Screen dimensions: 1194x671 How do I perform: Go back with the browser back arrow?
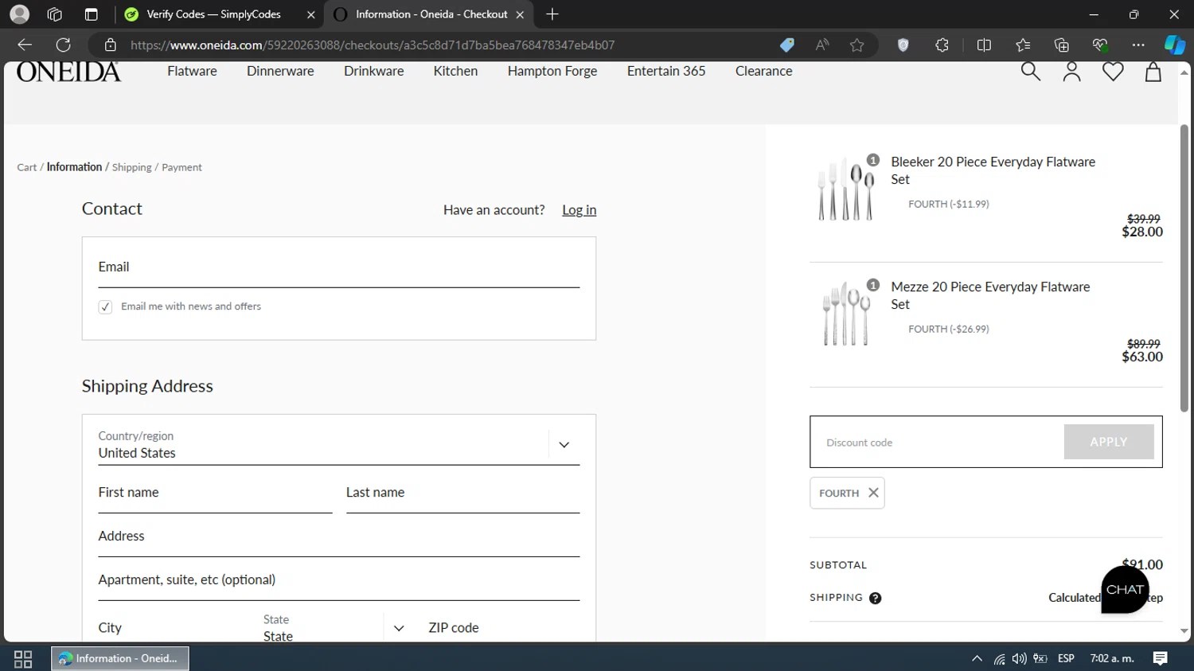tap(25, 45)
